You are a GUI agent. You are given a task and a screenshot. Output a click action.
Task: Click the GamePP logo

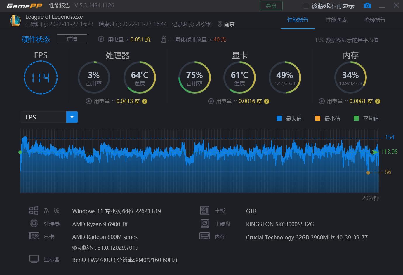point(25,6)
